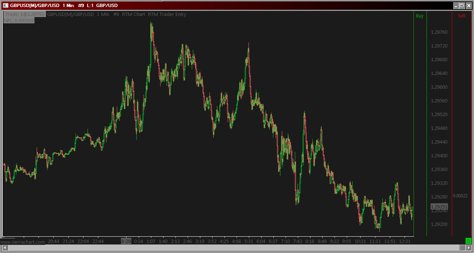Click the 0.00022 value in the Sell column
Screen dimensions: 474x253
[x=460, y=196]
